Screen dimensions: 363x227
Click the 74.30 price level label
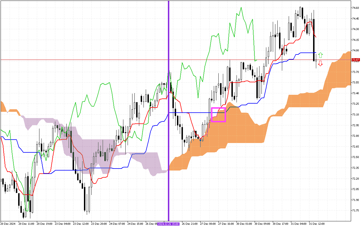[x=355, y=29]
